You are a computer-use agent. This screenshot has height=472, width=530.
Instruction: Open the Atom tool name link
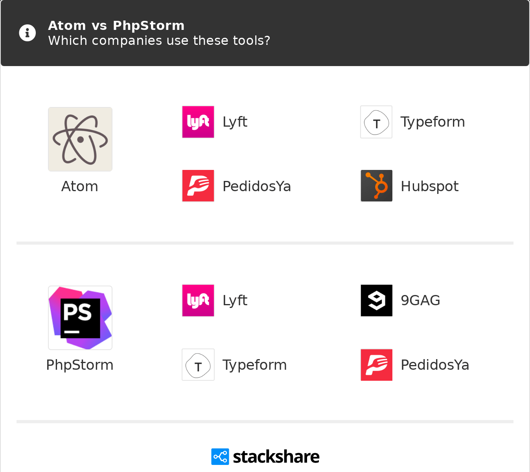point(80,186)
